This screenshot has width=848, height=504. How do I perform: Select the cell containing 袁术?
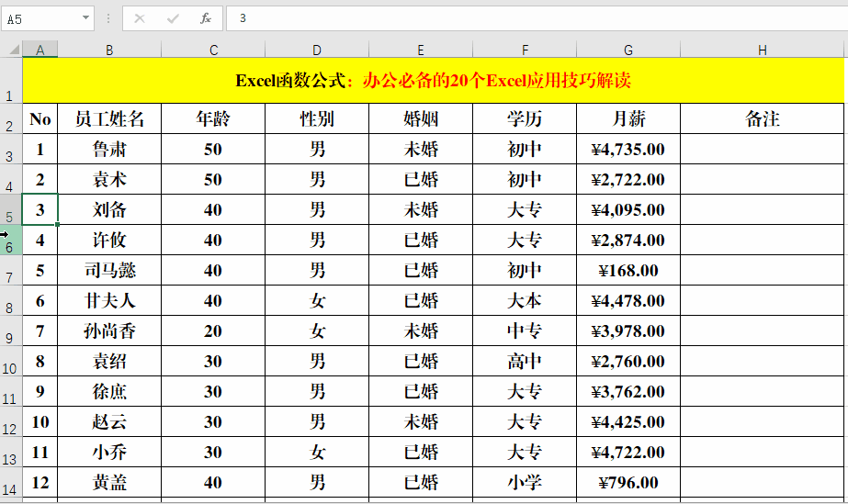point(109,179)
